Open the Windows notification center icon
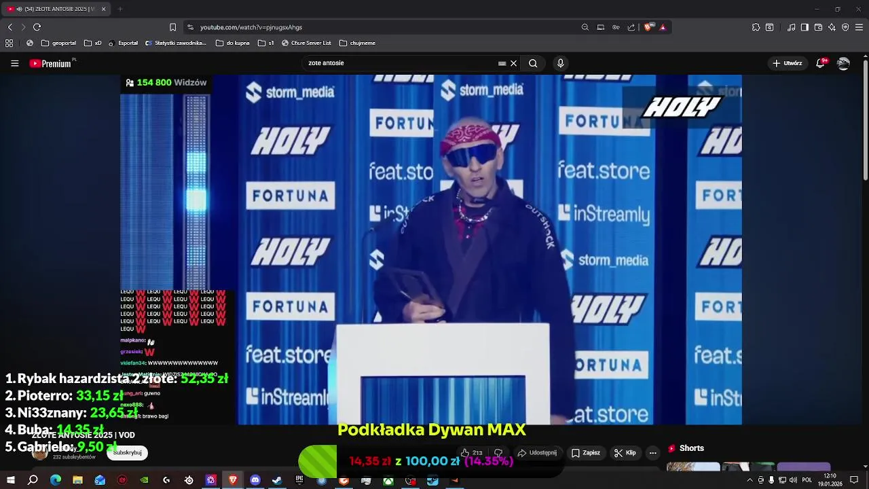869x489 pixels. (854, 480)
